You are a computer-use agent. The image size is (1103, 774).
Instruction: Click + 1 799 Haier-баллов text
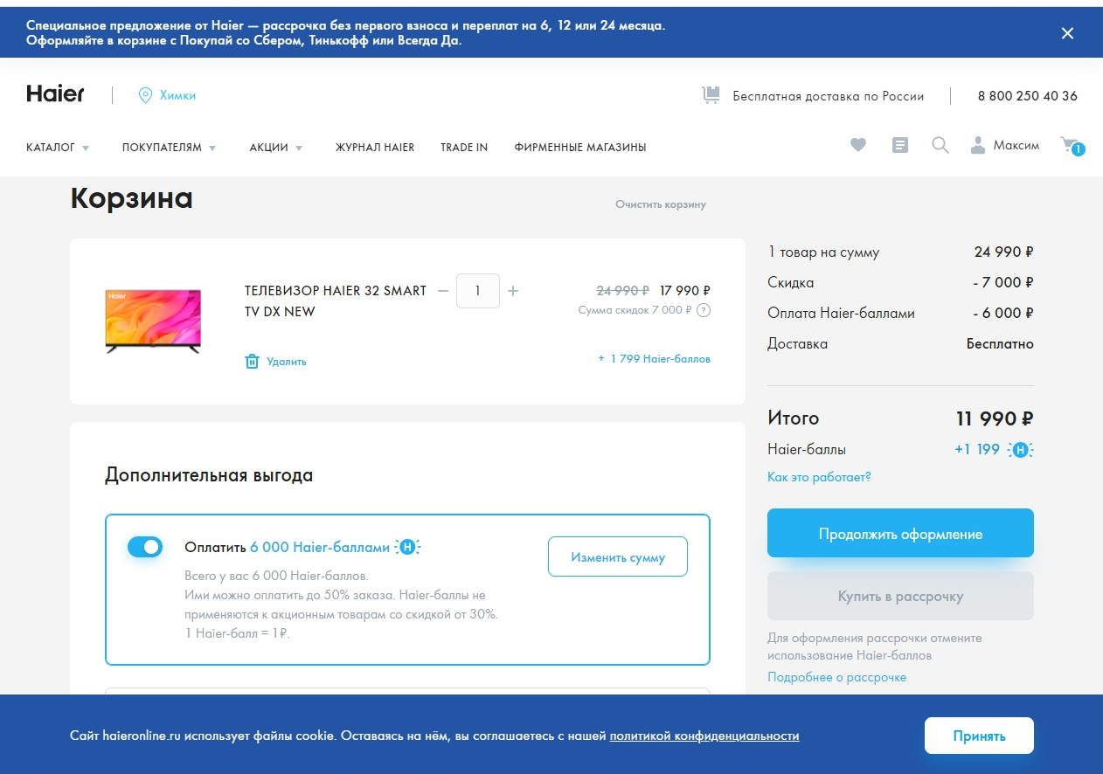655,359
